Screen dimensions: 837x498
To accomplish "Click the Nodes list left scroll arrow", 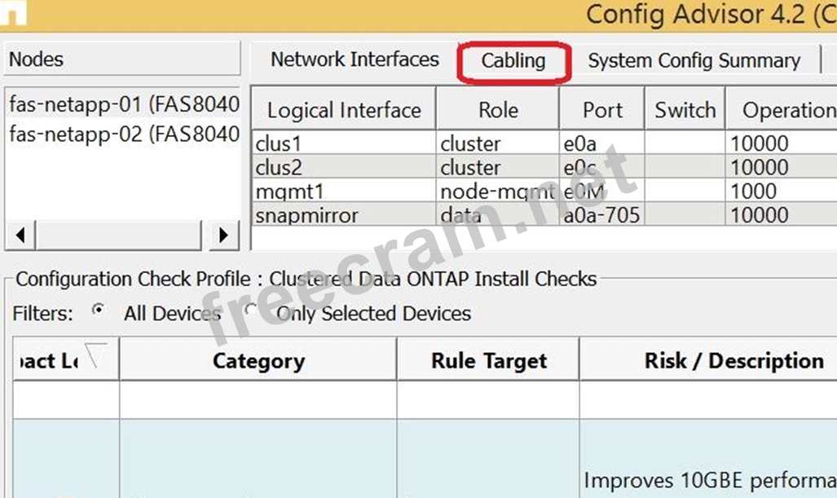I will point(20,235).
